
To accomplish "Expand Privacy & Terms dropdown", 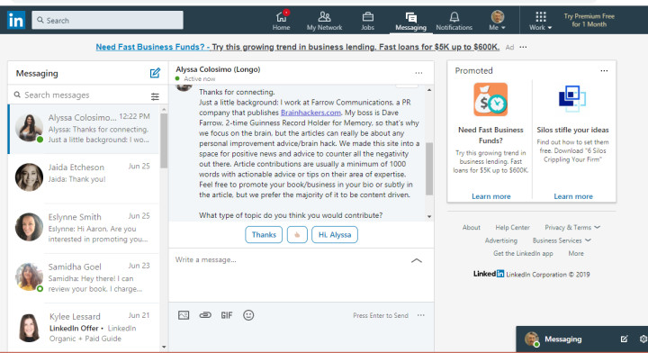I will [x=572, y=227].
